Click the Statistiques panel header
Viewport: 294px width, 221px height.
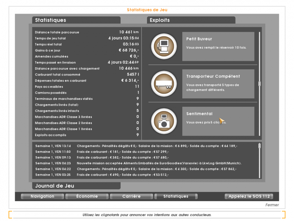click(76, 20)
